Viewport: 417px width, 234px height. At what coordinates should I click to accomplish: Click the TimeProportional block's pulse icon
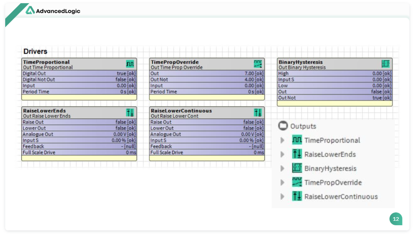point(130,64)
